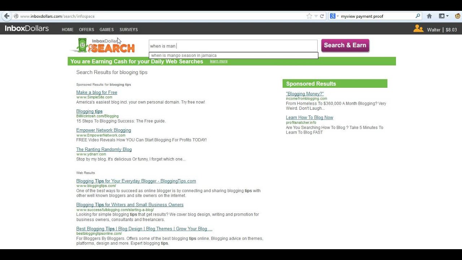Open the bookmarks menu button
The width and height of the screenshot is (462, 260).
point(444,16)
